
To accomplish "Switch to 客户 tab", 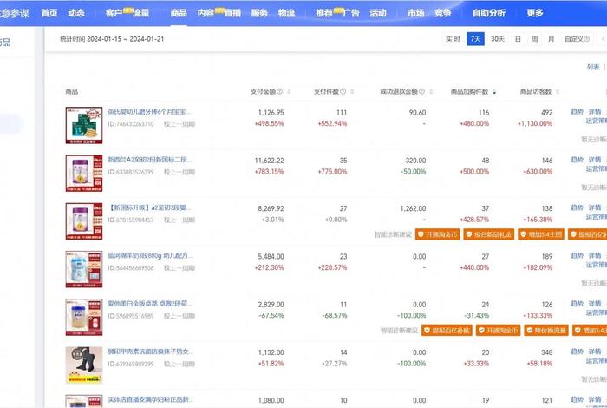I will 114,13.
